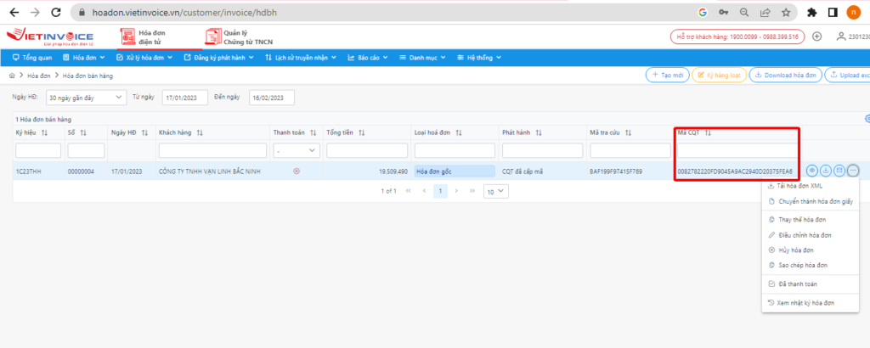870x348 pixels.
Task: Open the page size dropdown showing 10
Action: pos(495,191)
